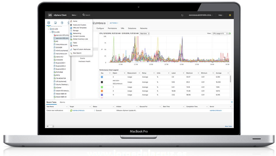
Task: Collapse the DC-LON tree node
Action: point(49,29)
